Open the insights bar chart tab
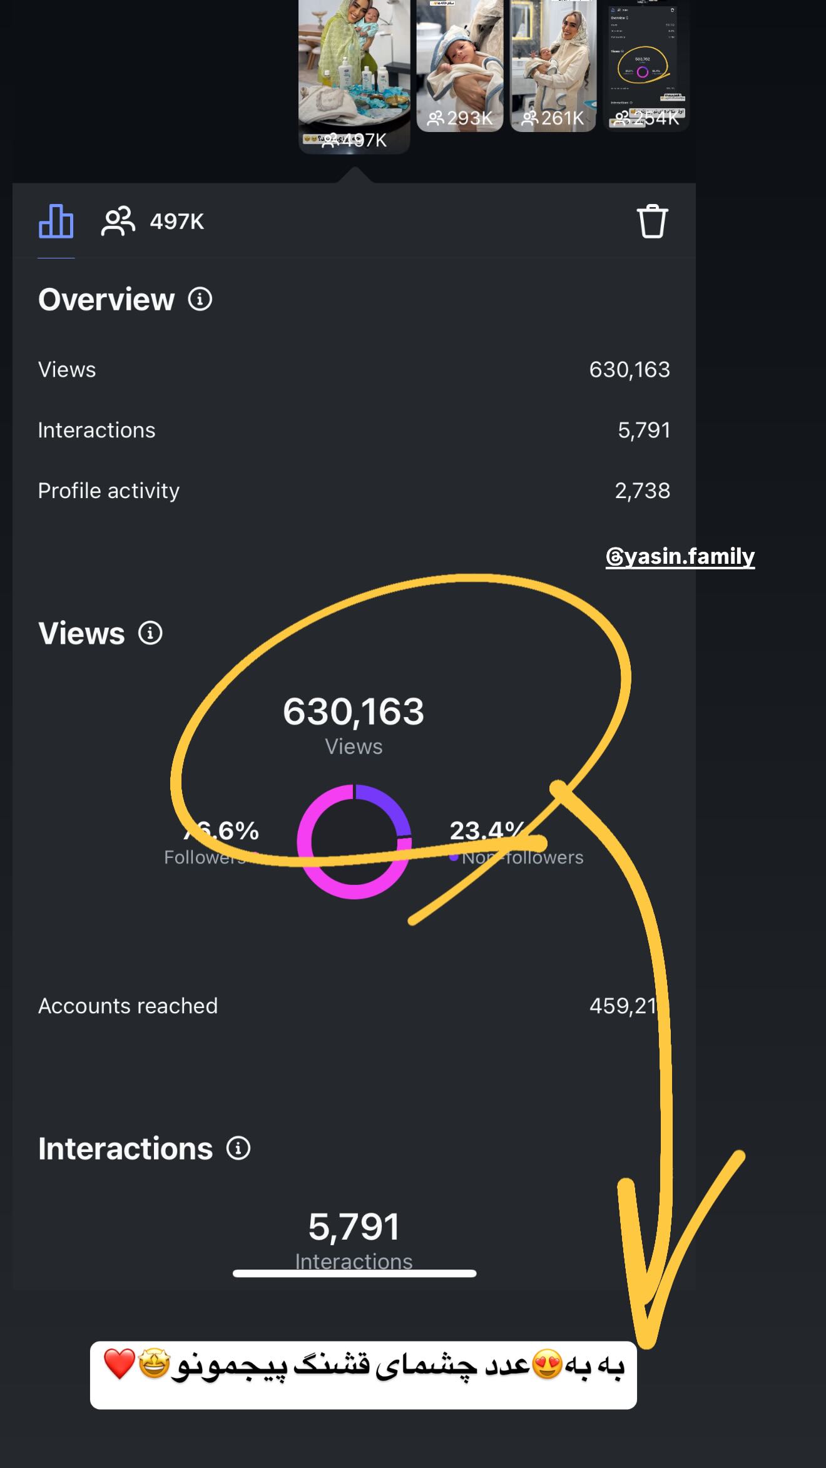 [56, 222]
